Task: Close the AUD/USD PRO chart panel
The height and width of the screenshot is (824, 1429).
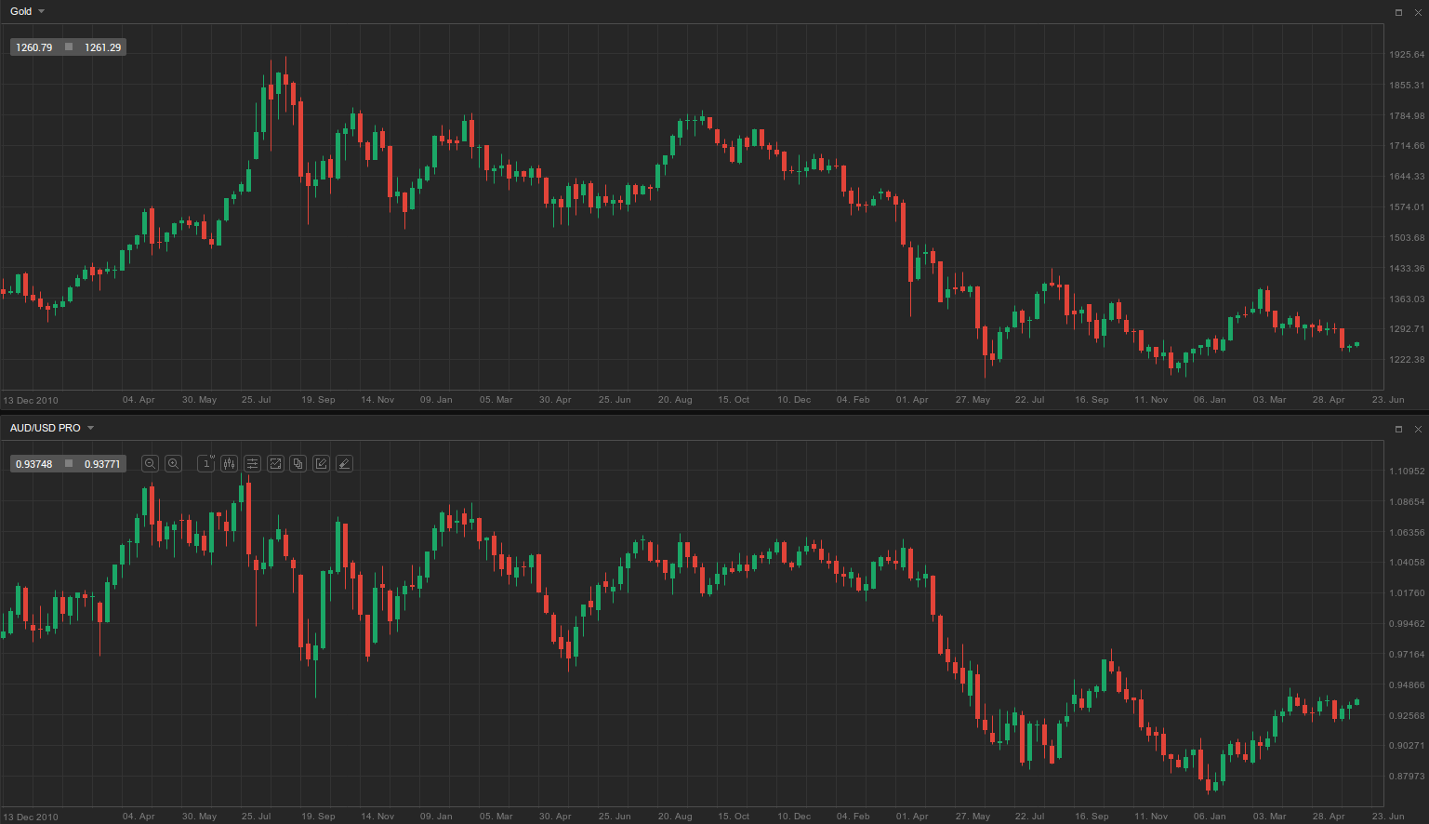Action: click(x=1418, y=429)
